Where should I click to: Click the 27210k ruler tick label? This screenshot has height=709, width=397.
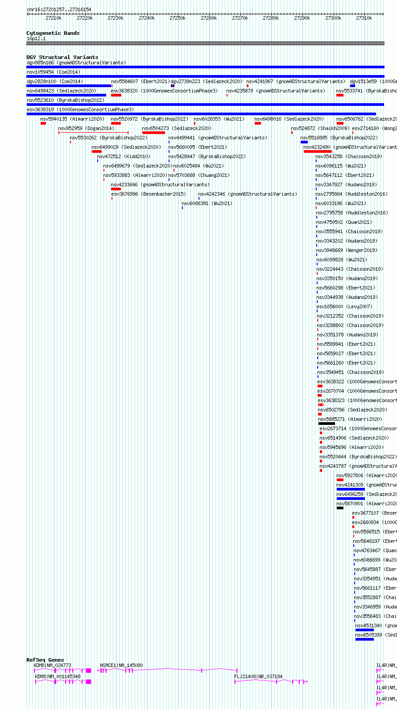(x=54, y=18)
